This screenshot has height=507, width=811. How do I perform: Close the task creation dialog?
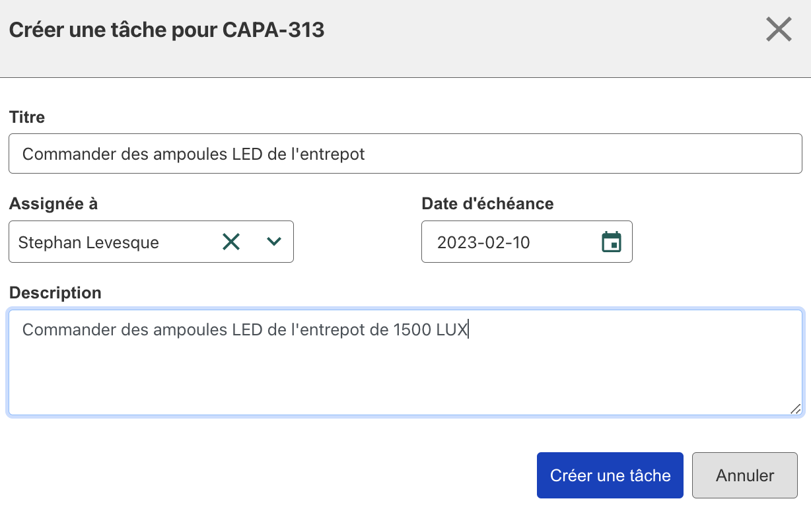click(779, 30)
